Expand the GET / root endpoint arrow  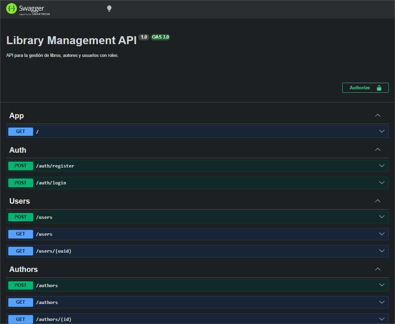tap(382, 131)
